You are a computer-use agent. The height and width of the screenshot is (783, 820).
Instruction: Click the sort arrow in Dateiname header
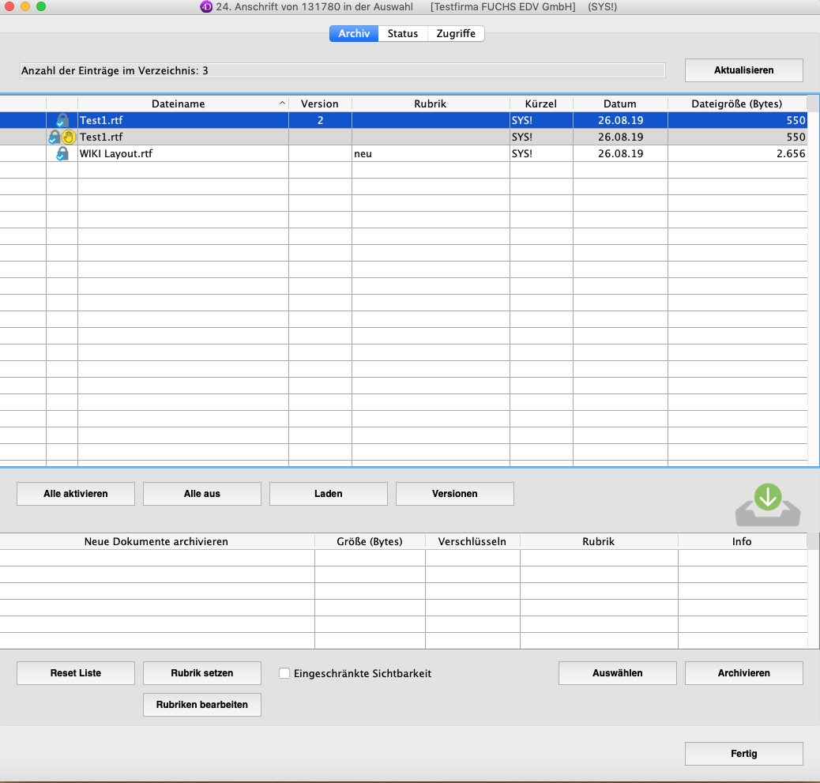282,104
